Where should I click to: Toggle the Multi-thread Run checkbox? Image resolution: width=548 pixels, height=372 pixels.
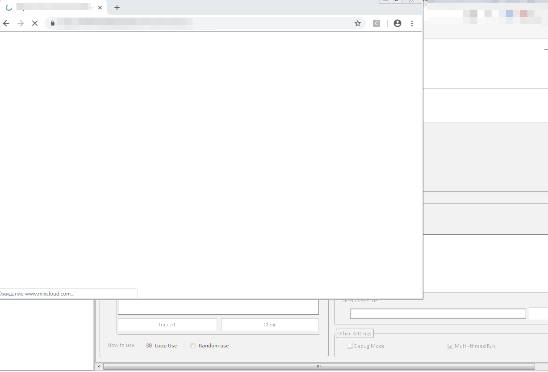pyautogui.click(x=451, y=346)
